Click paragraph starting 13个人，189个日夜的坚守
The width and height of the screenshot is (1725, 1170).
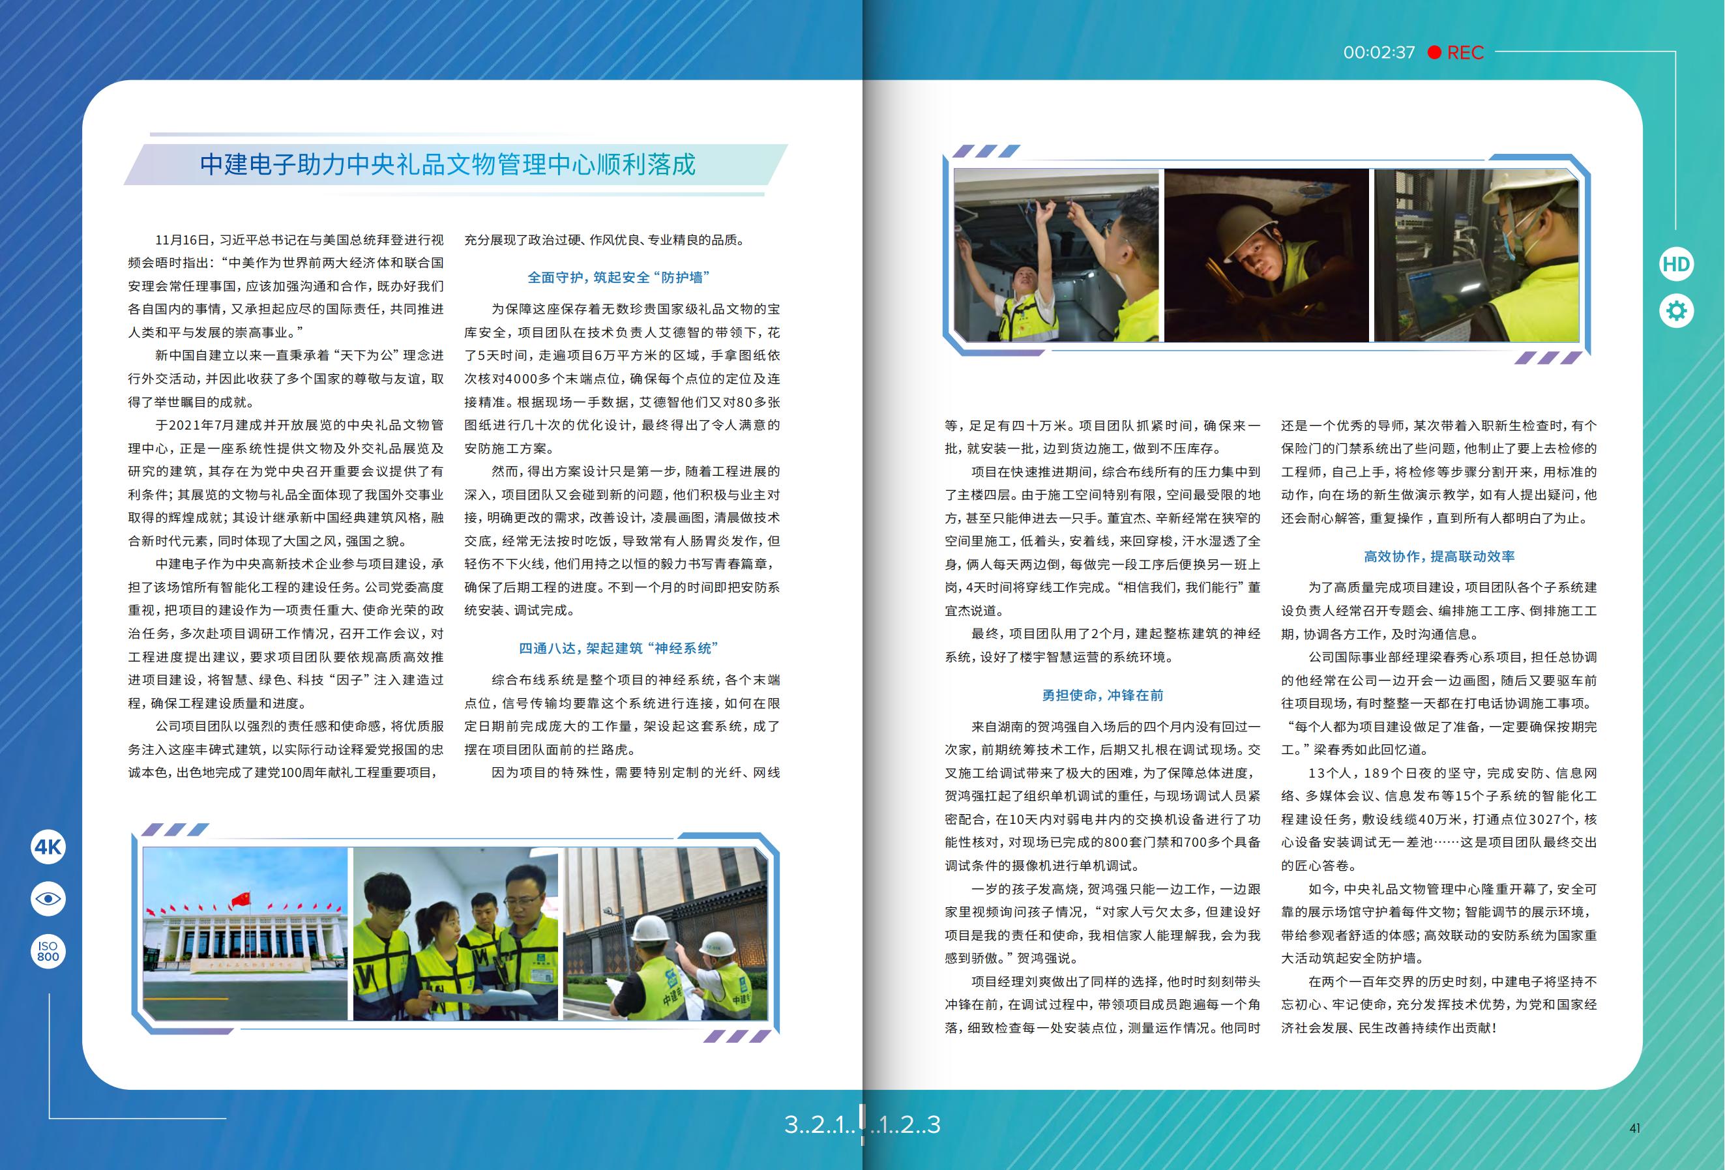pyautogui.click(x=1439, y=819)
